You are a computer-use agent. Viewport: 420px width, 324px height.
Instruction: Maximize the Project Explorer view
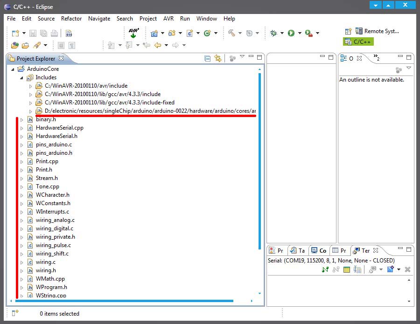[259, 57]
